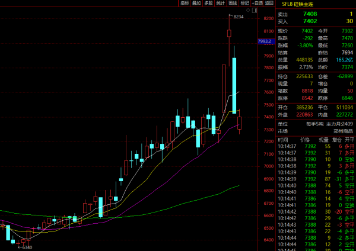Viewport: 356px width, 251px height.
Task: Click the 返回 back button
Action: [269, 3]
